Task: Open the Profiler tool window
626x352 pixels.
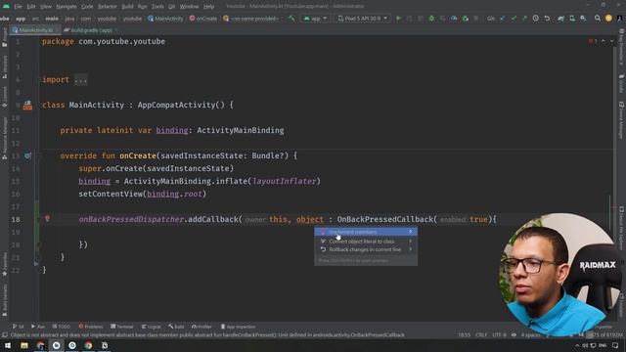Action: pos(201,327)
